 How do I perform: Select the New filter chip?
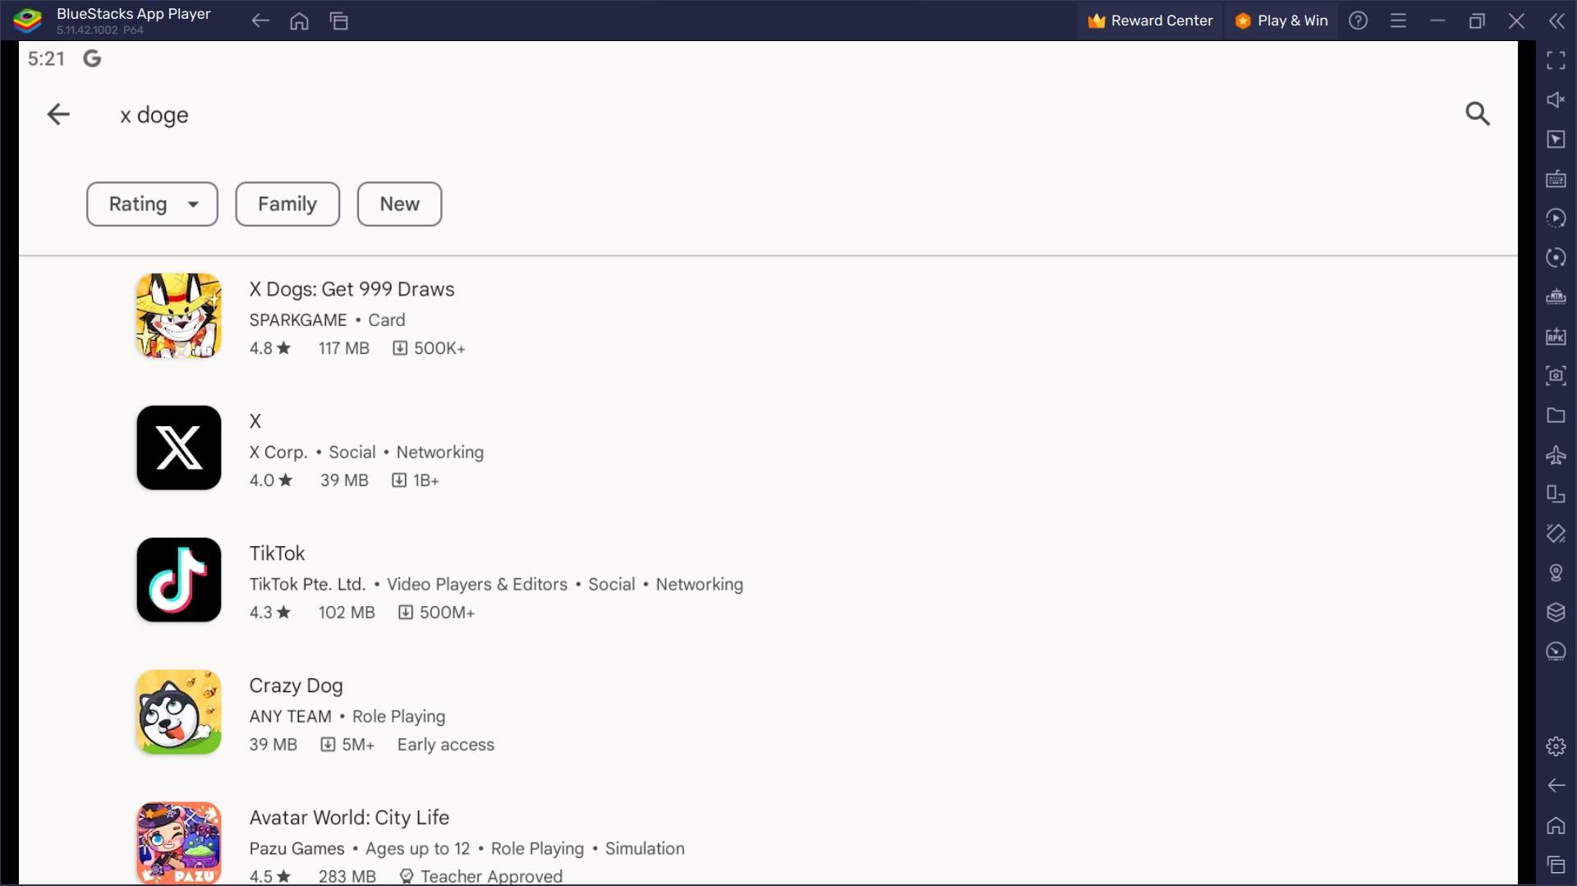399,204
